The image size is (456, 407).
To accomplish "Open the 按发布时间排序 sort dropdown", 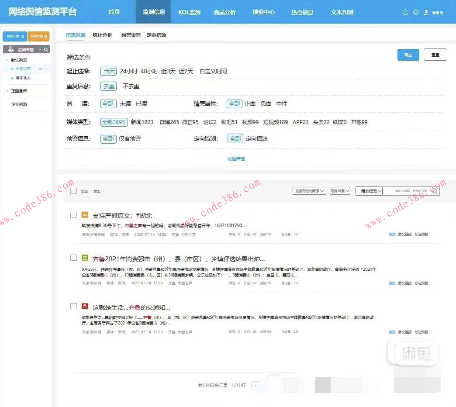I will click(309, 191).
